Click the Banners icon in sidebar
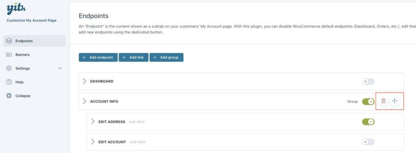Image resolution: width=416 pixels, height=153 pixels. (9, 55)
